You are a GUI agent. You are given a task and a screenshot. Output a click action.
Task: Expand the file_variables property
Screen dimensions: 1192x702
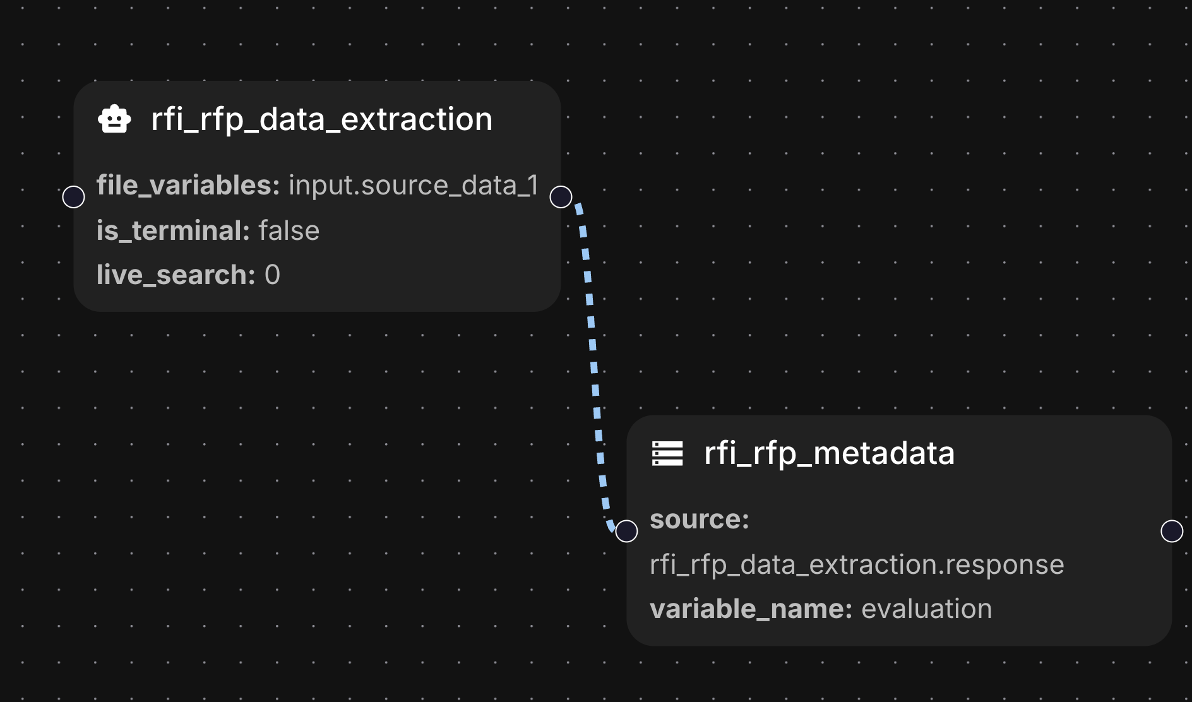(x=185, y=185)
